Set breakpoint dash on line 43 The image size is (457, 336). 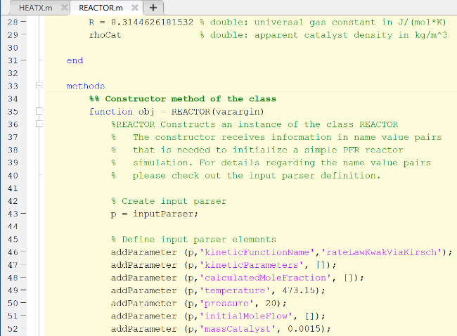point(23,214)
